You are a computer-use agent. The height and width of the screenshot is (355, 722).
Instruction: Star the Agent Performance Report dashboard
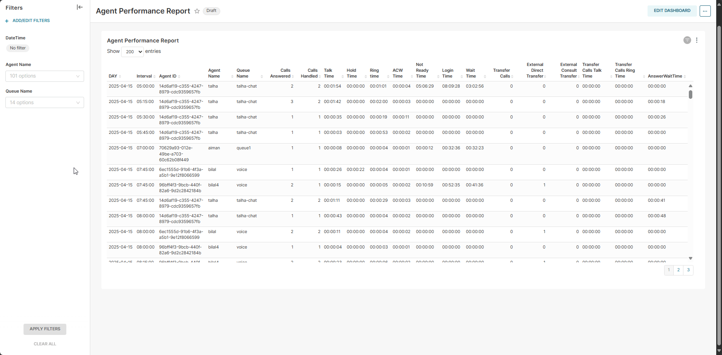click(x=197, y=11)
